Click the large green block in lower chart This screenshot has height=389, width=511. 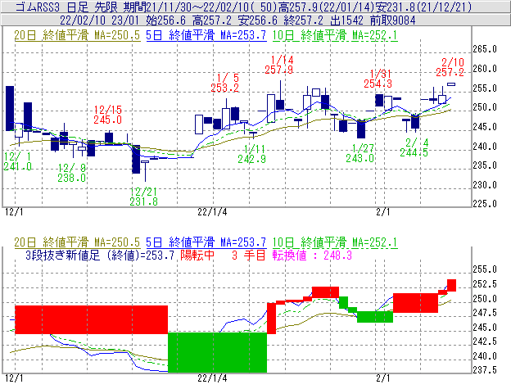coord(217,352)
